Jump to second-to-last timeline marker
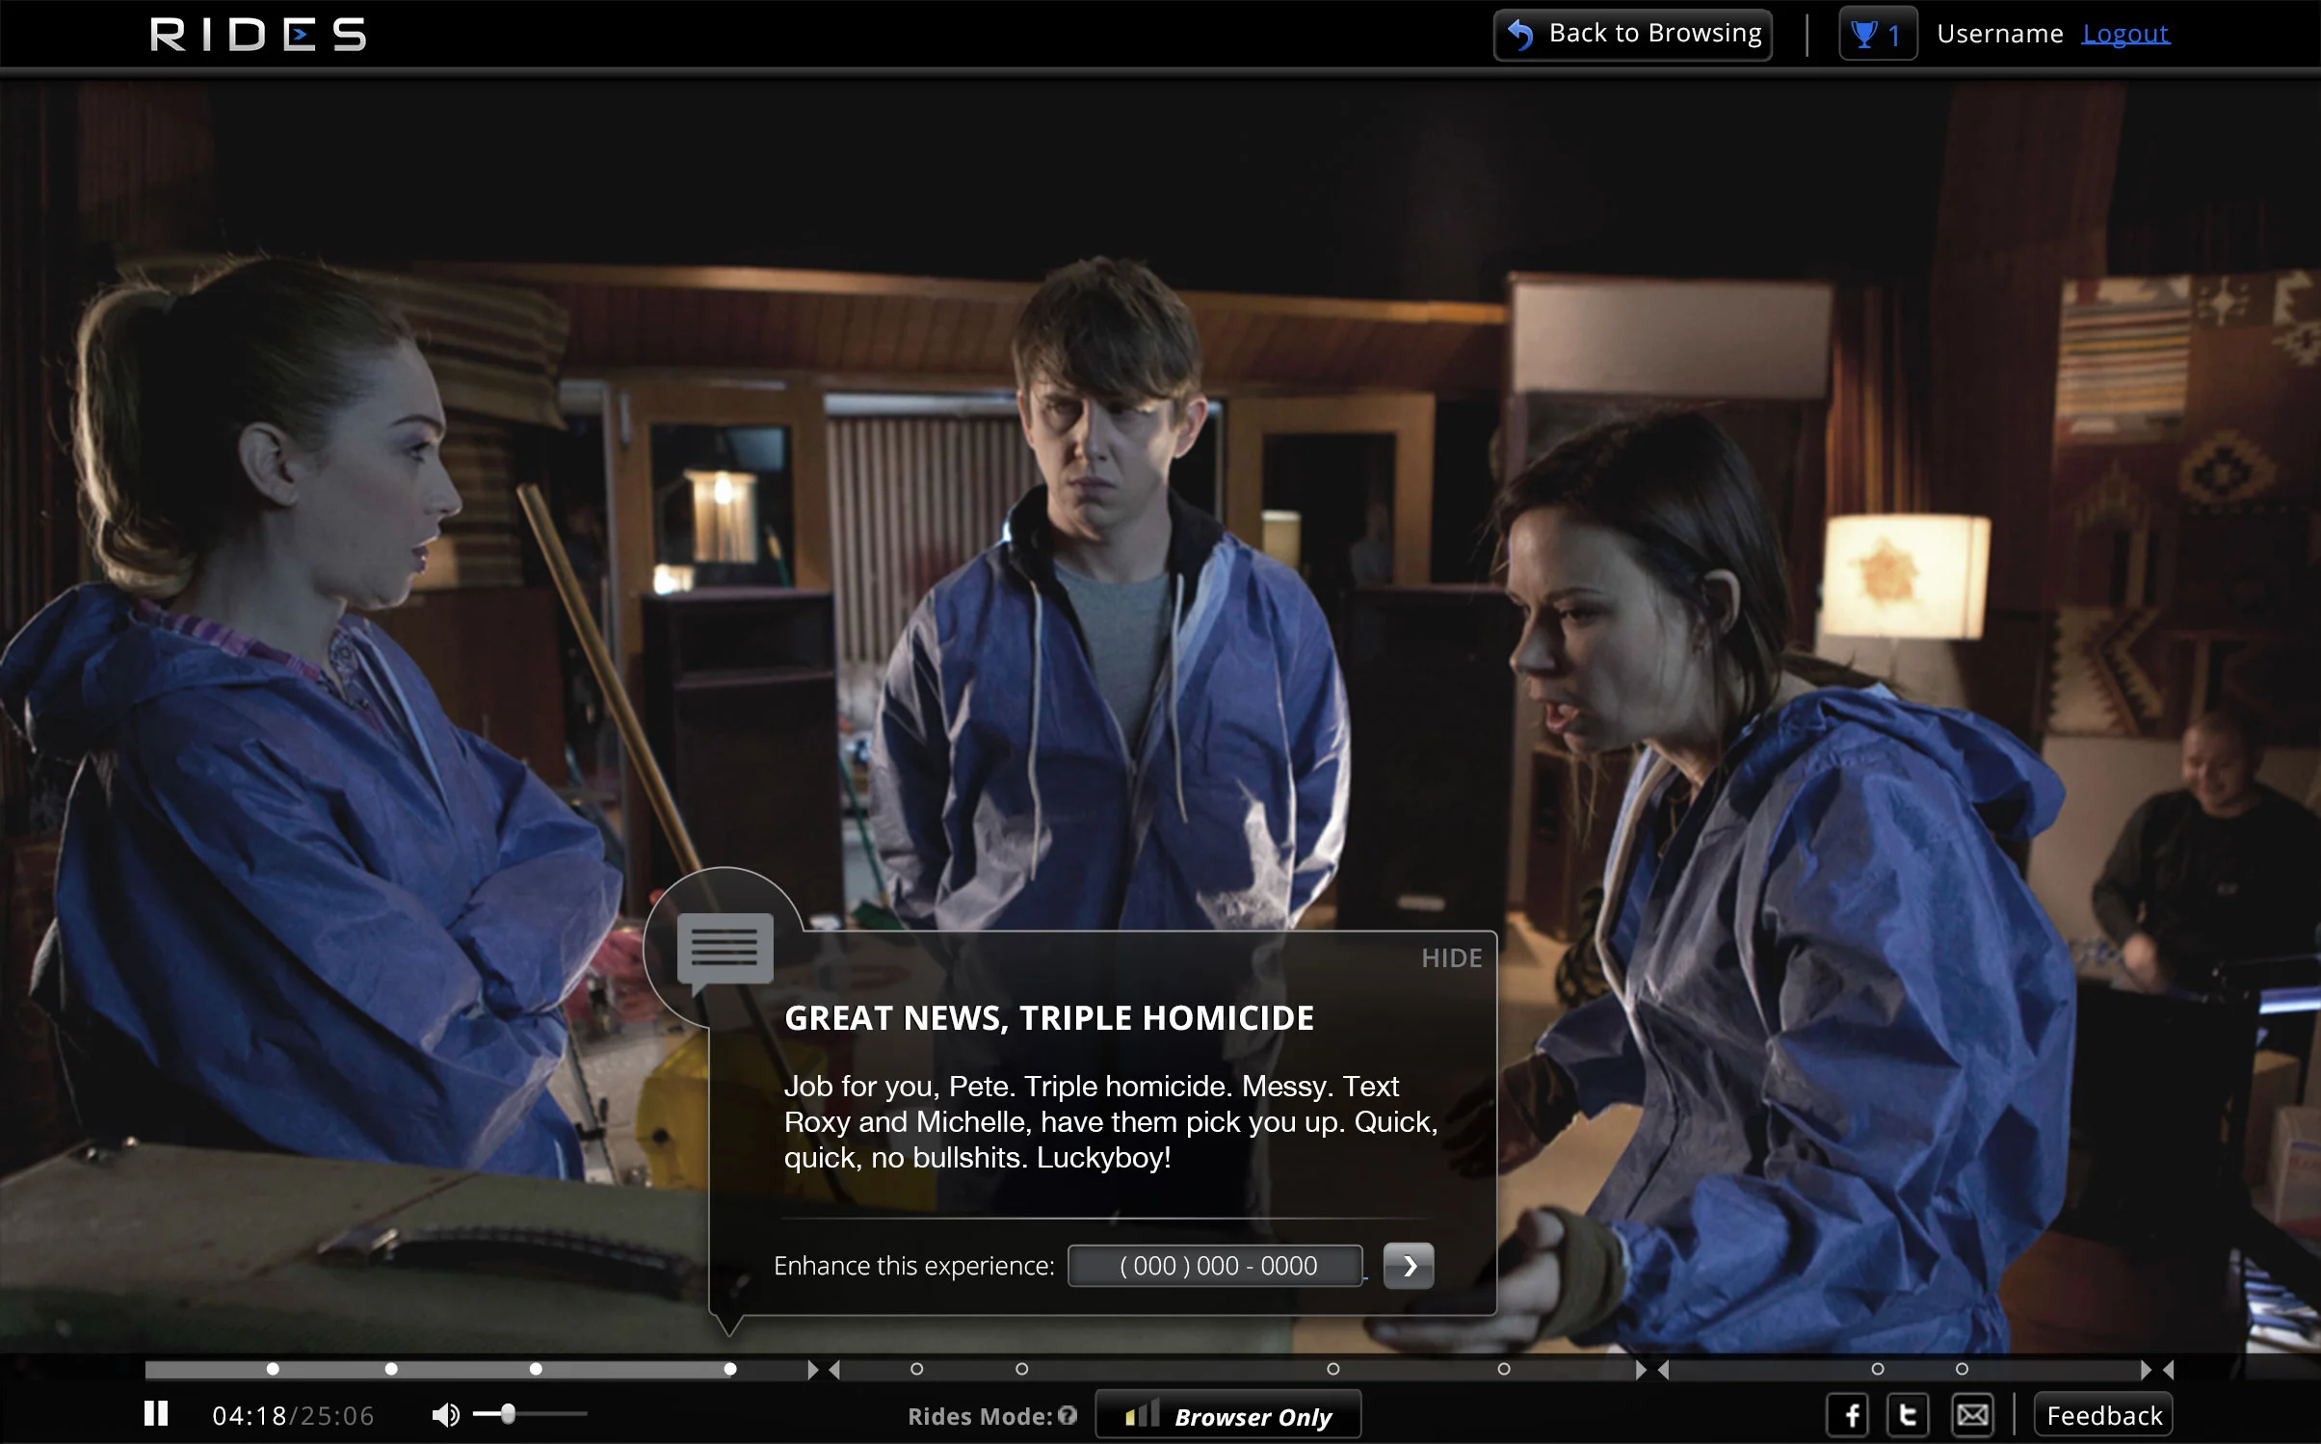Viewport: 2321px width, 1444px height. pyautogui.click(x=1878, y=1369)
